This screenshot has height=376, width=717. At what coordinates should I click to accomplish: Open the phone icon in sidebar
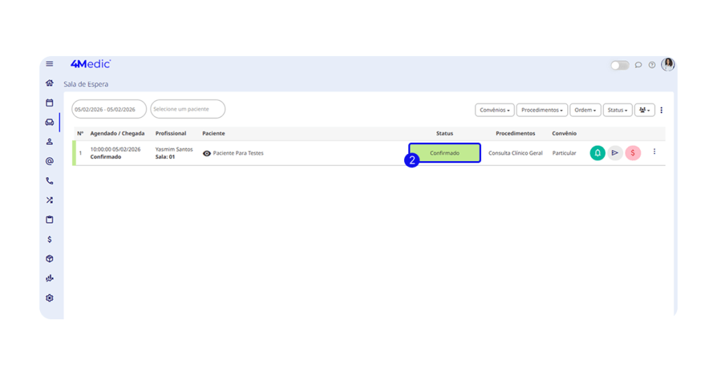coord(50,181)
